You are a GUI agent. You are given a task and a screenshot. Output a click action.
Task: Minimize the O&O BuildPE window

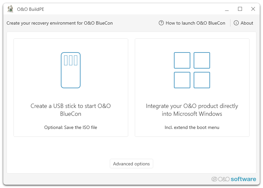click(227, 9)
